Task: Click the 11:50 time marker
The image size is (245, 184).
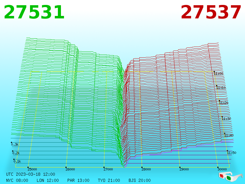Action: tap(232, 153)
